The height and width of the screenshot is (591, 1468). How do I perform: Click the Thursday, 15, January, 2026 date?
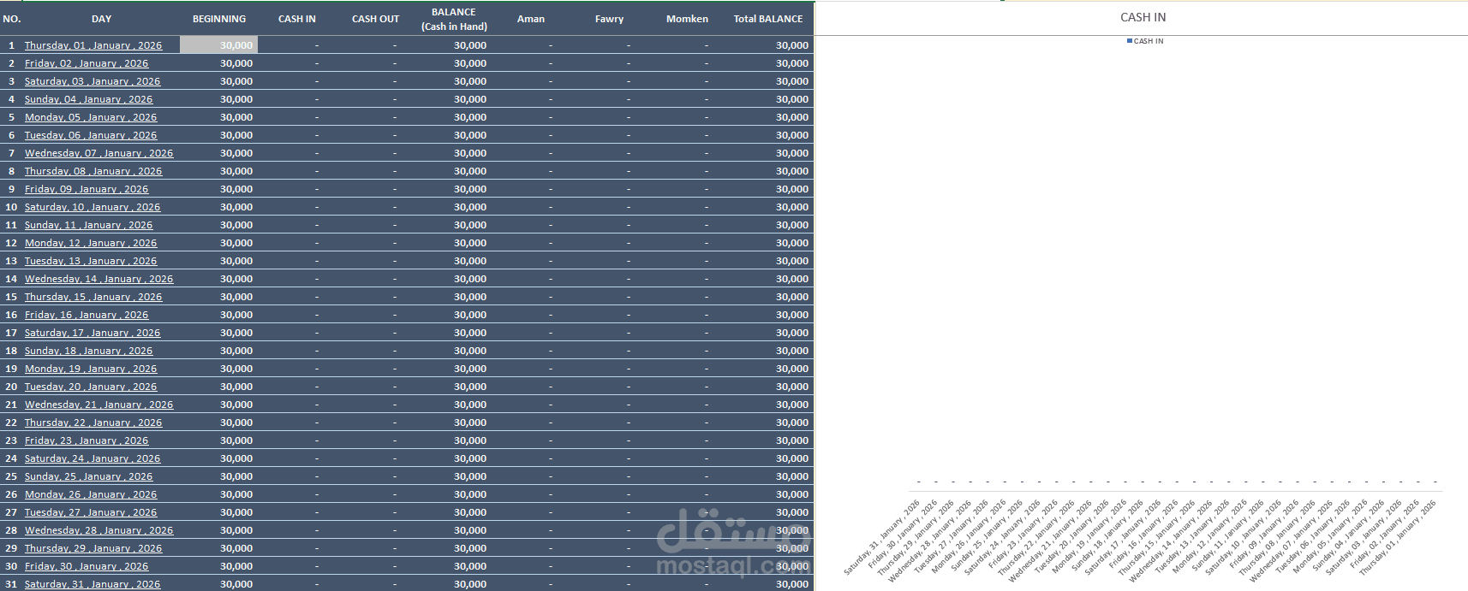(92, 297)
